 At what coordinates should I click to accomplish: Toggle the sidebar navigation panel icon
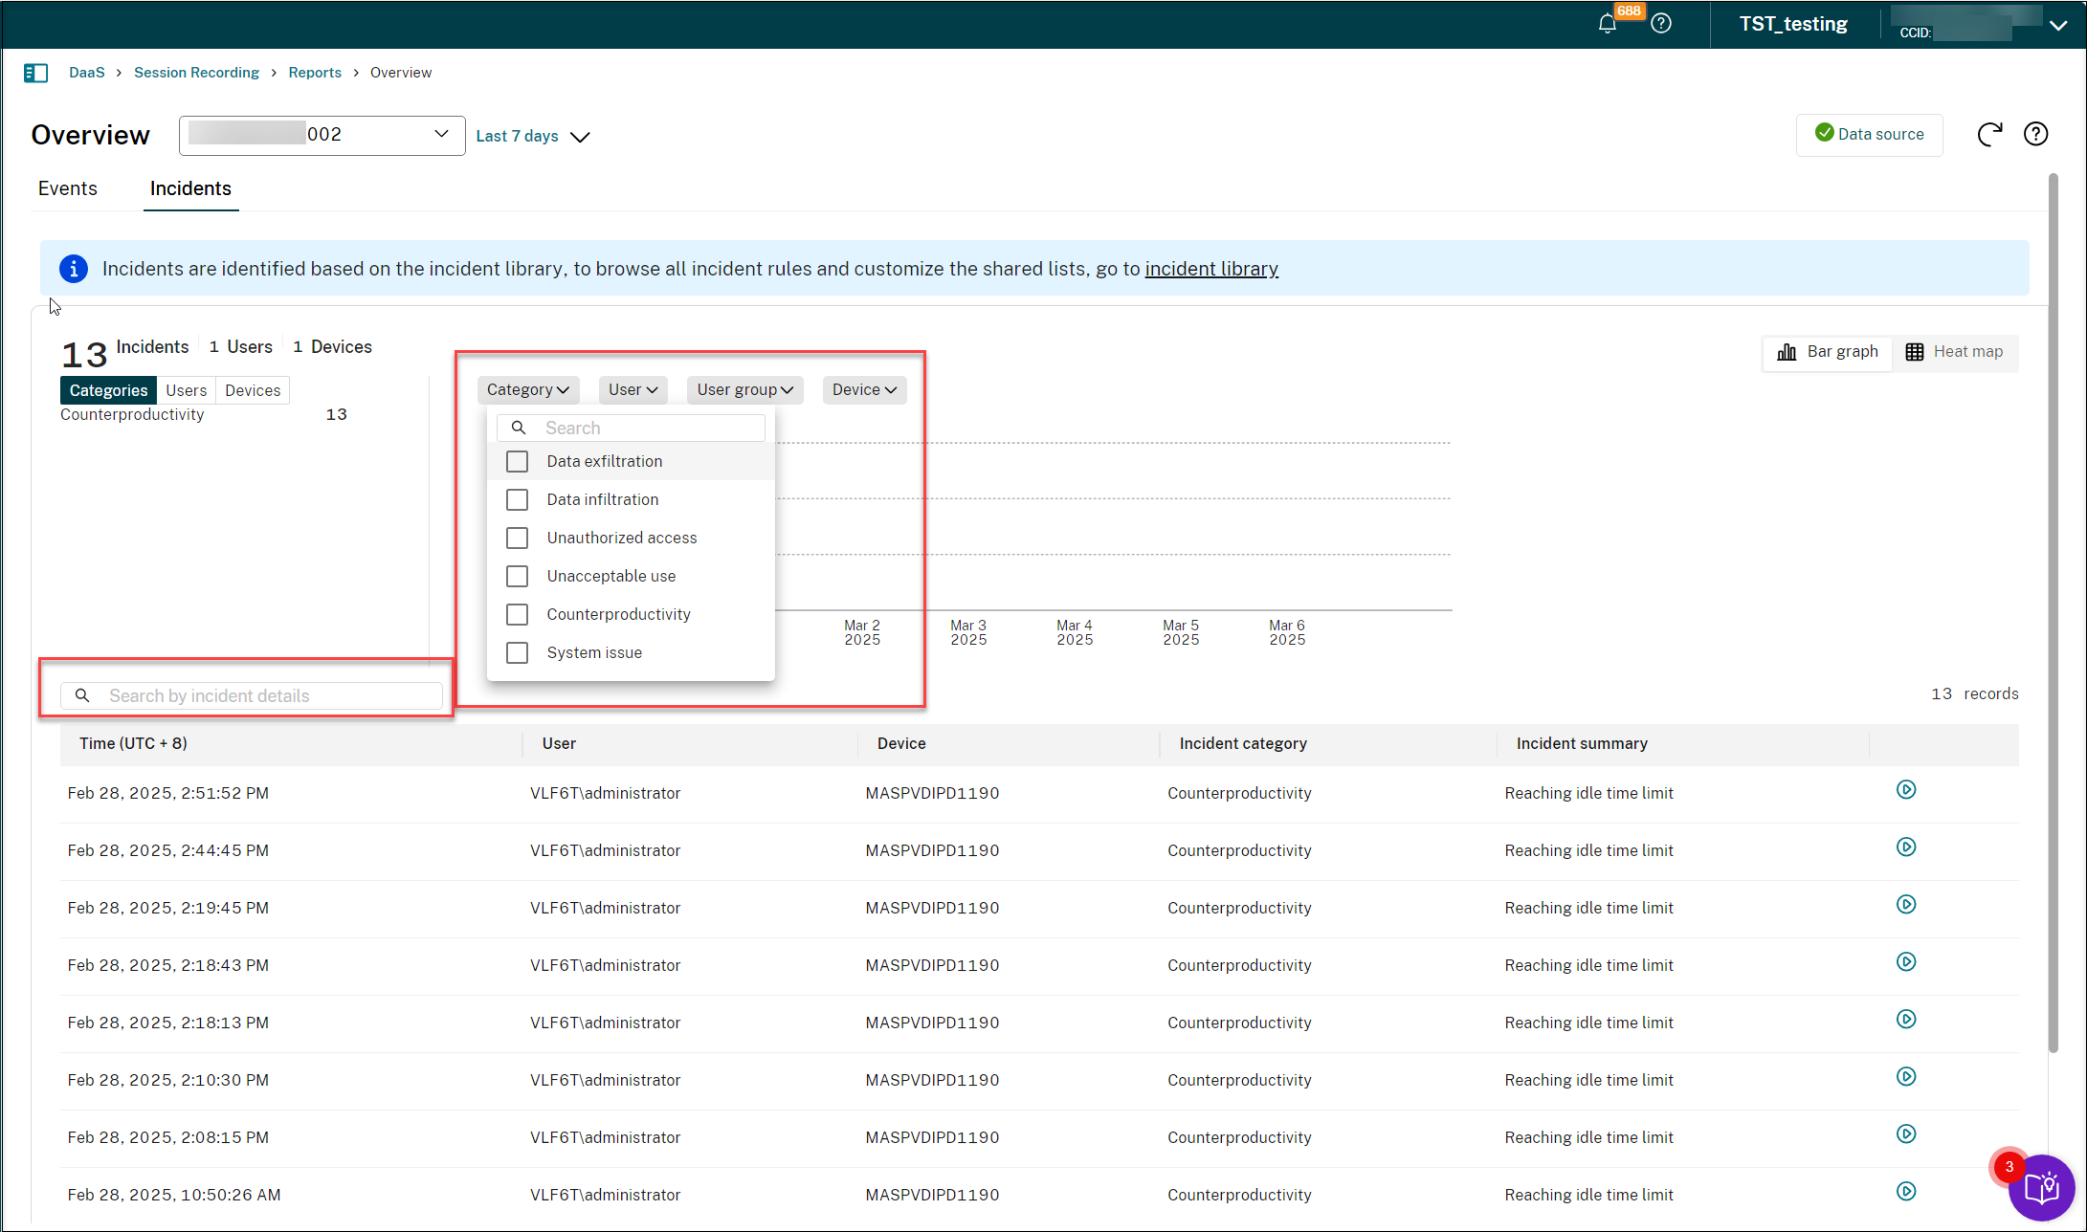[x=36, y=73]
